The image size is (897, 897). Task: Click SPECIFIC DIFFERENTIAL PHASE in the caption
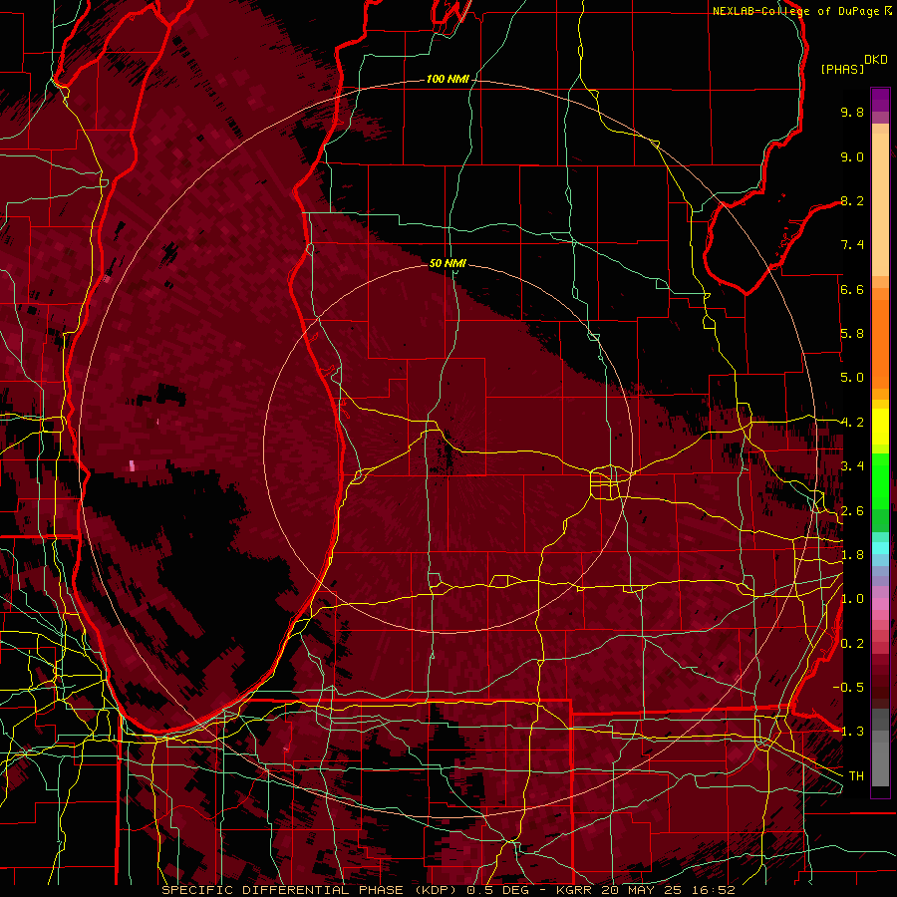point(285,890)
